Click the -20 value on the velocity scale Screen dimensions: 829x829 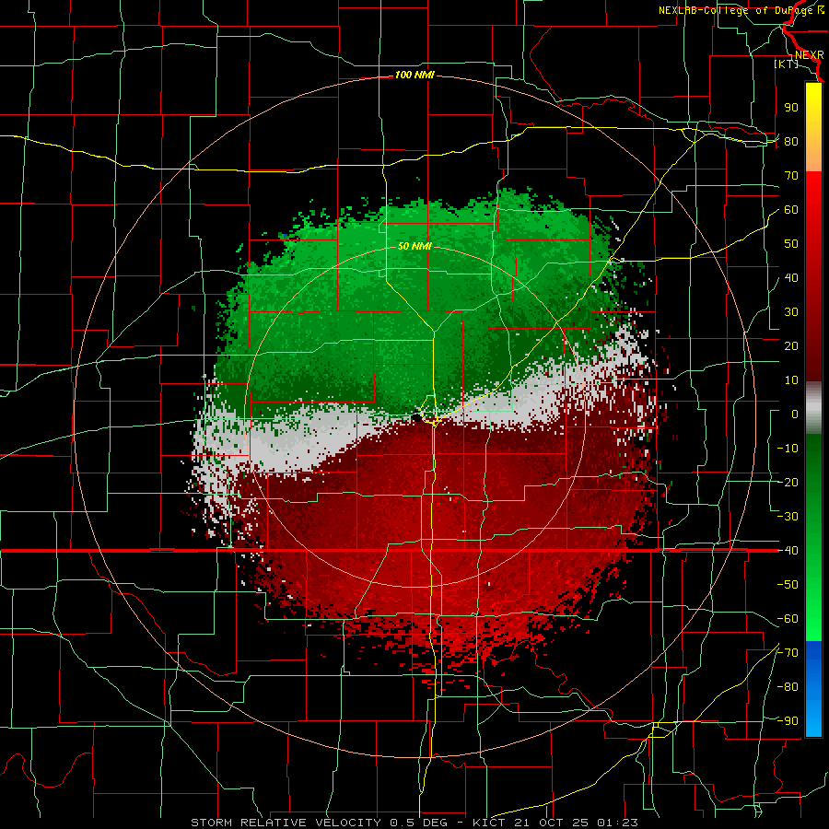point(788,483)
